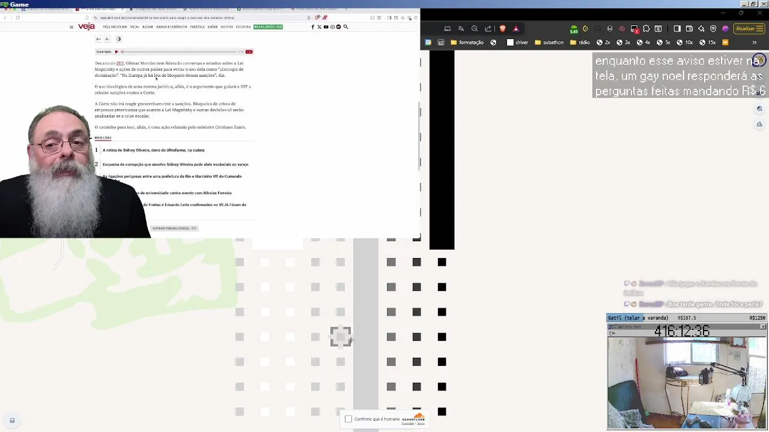This screenshot has height=432, width=769.
Task: Check the Cloudflare 'Confirme que é humano' box
Action: 348,419
